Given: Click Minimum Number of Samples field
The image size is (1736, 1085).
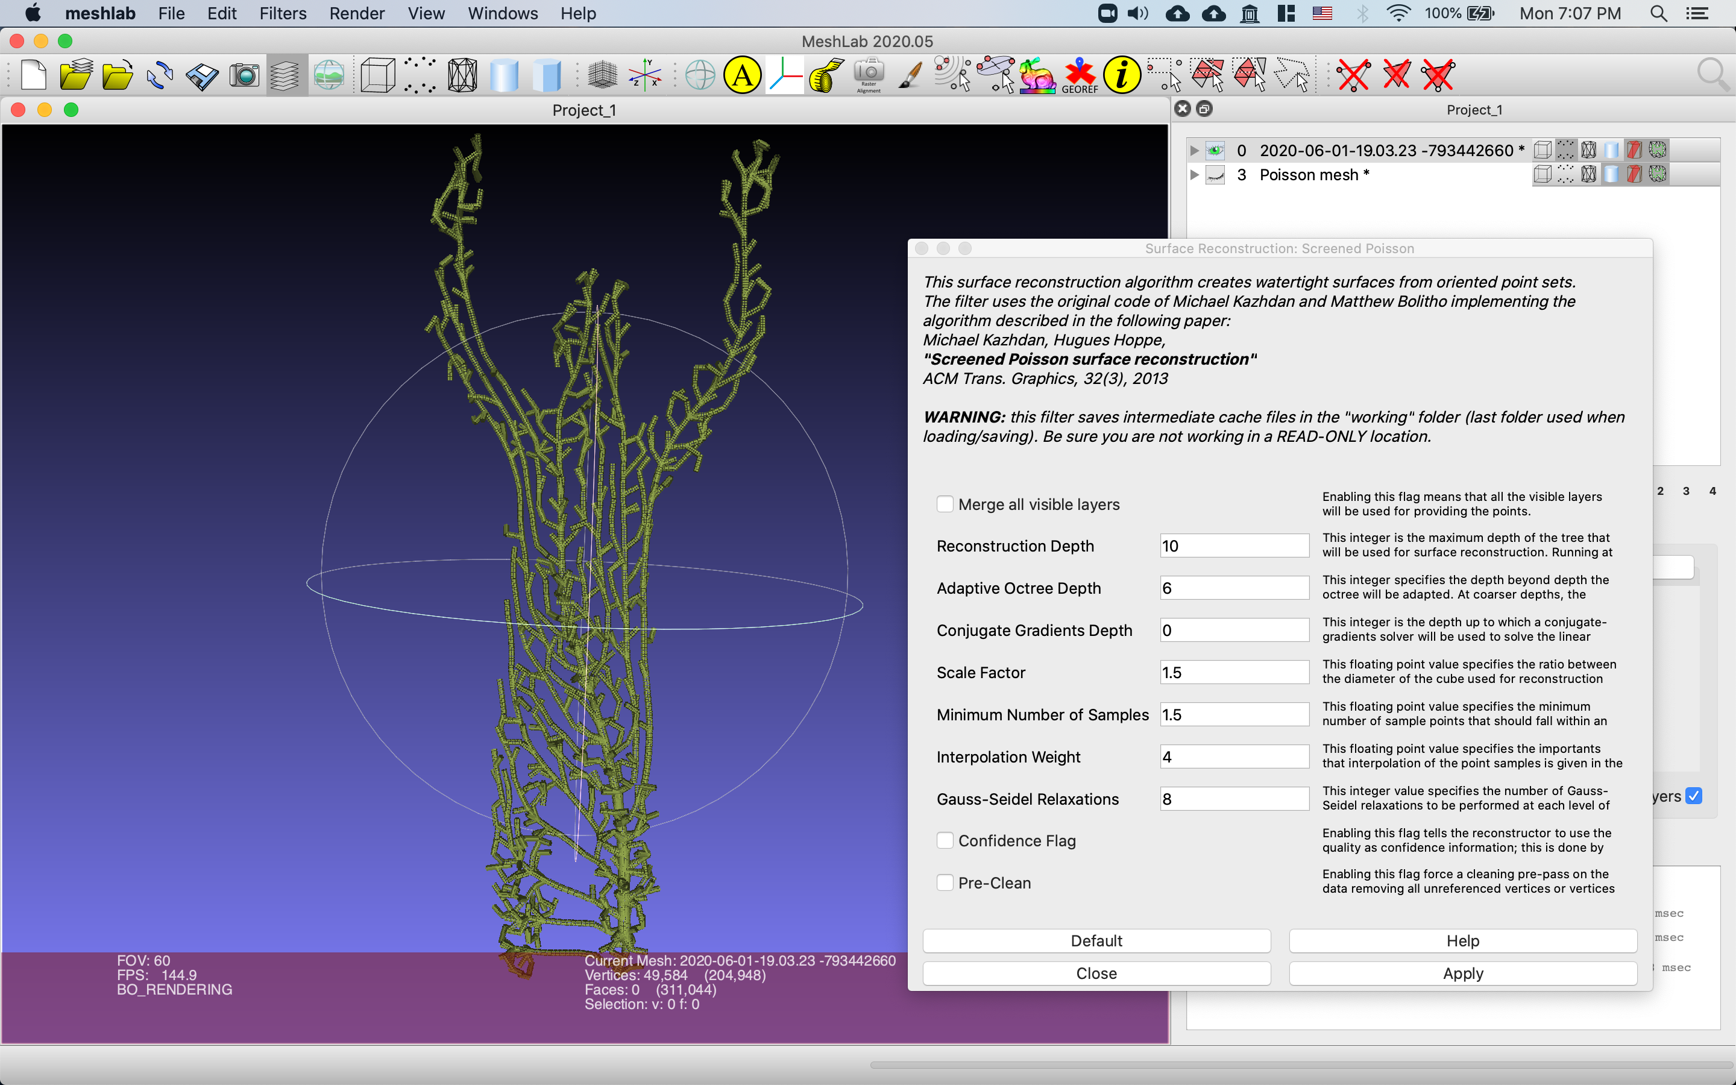Looking at the screenshot, I should click(x=1234, y=714).
